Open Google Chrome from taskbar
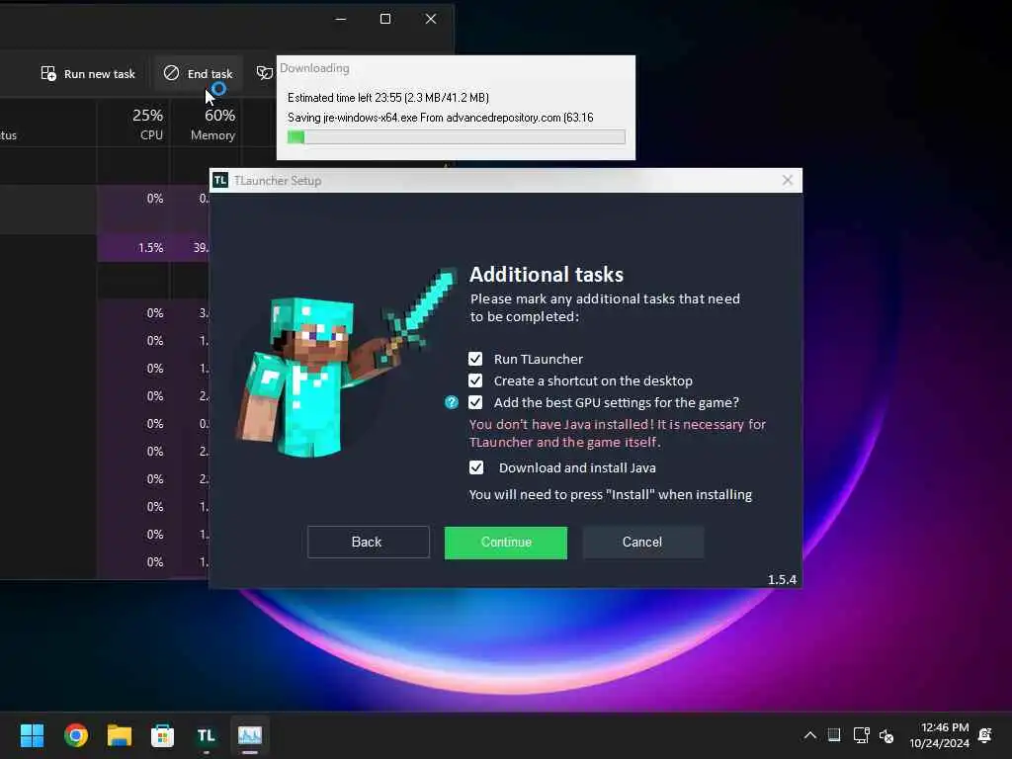 (x=75, y=735)
